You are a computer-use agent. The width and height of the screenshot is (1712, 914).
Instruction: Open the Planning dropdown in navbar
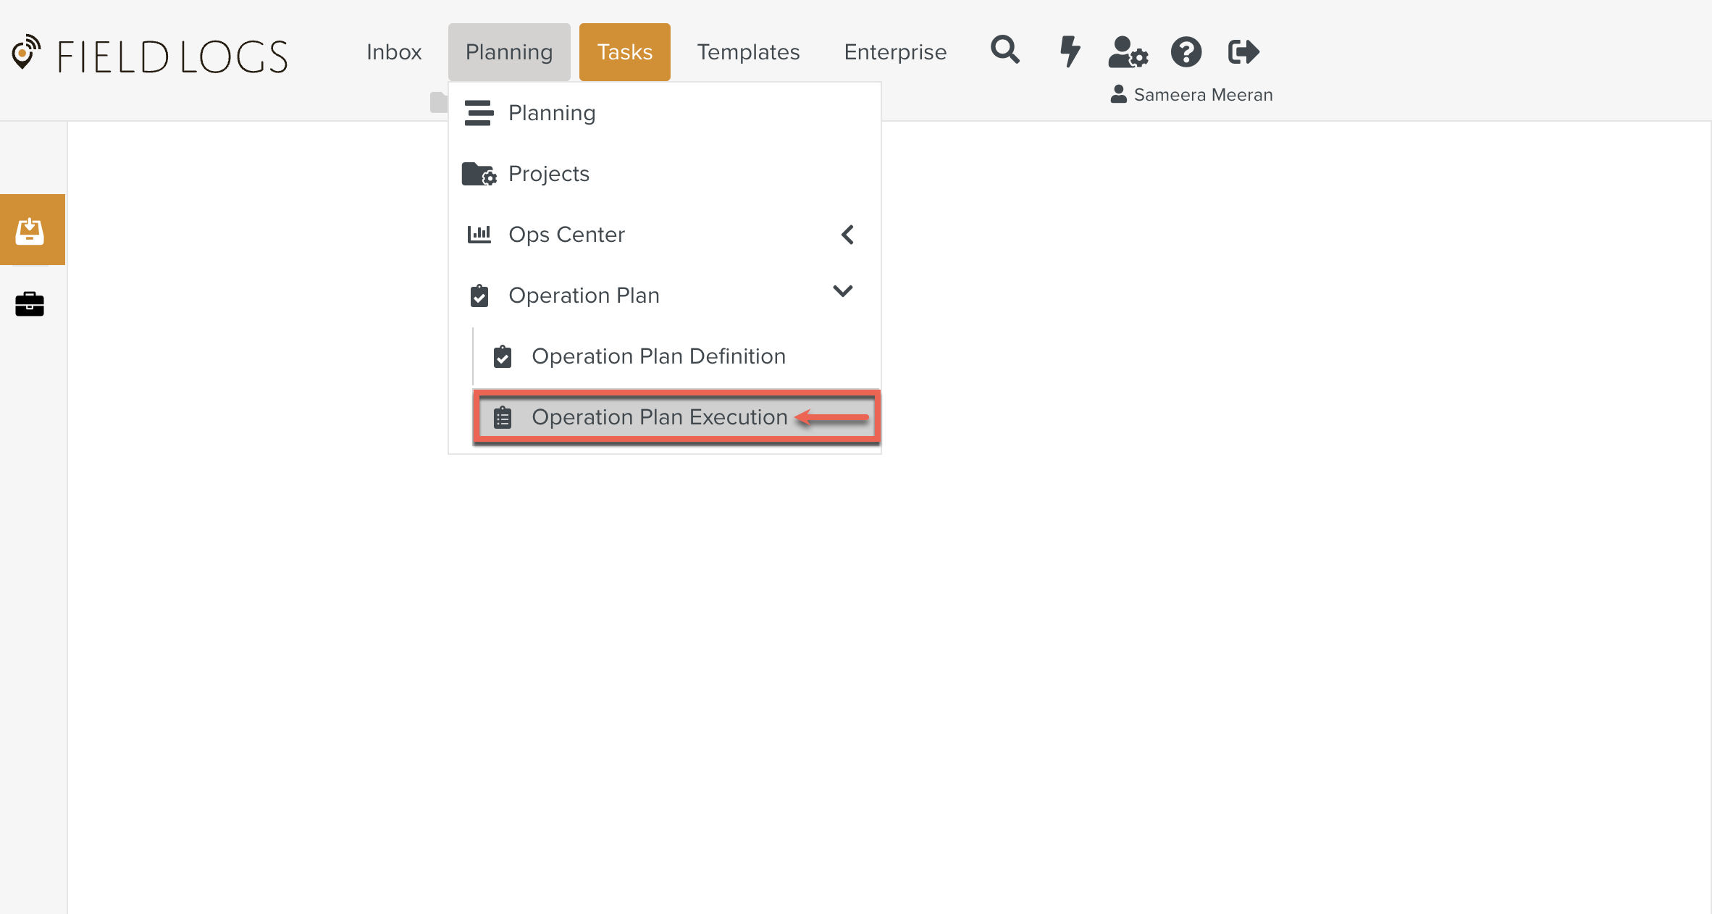click(x=508, y=52)
